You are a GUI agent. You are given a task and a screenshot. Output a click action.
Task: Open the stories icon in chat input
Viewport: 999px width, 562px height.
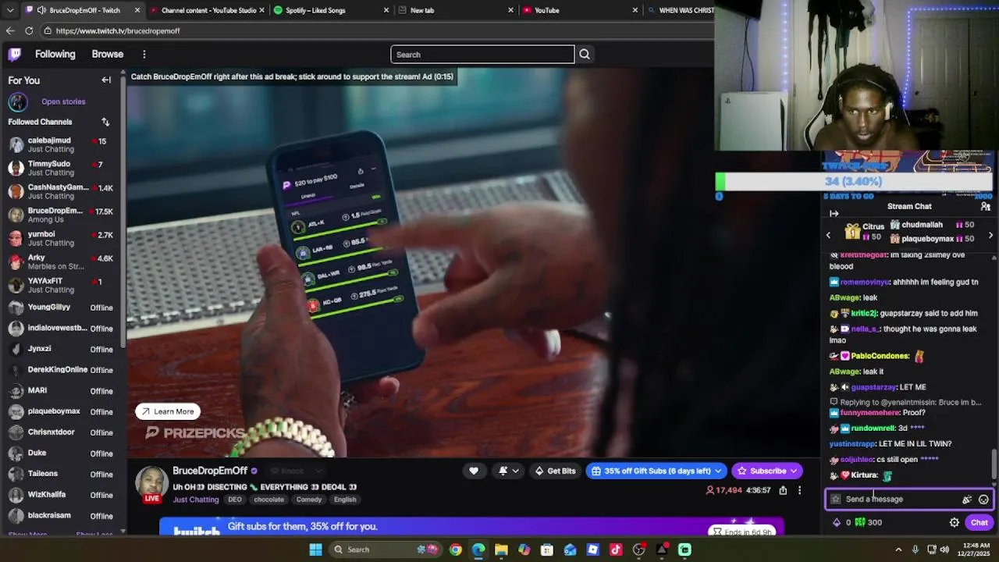(836, 500)
